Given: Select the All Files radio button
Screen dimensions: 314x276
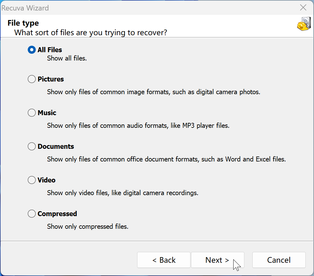Looking at the screenshot, I should tap(32, 50).
